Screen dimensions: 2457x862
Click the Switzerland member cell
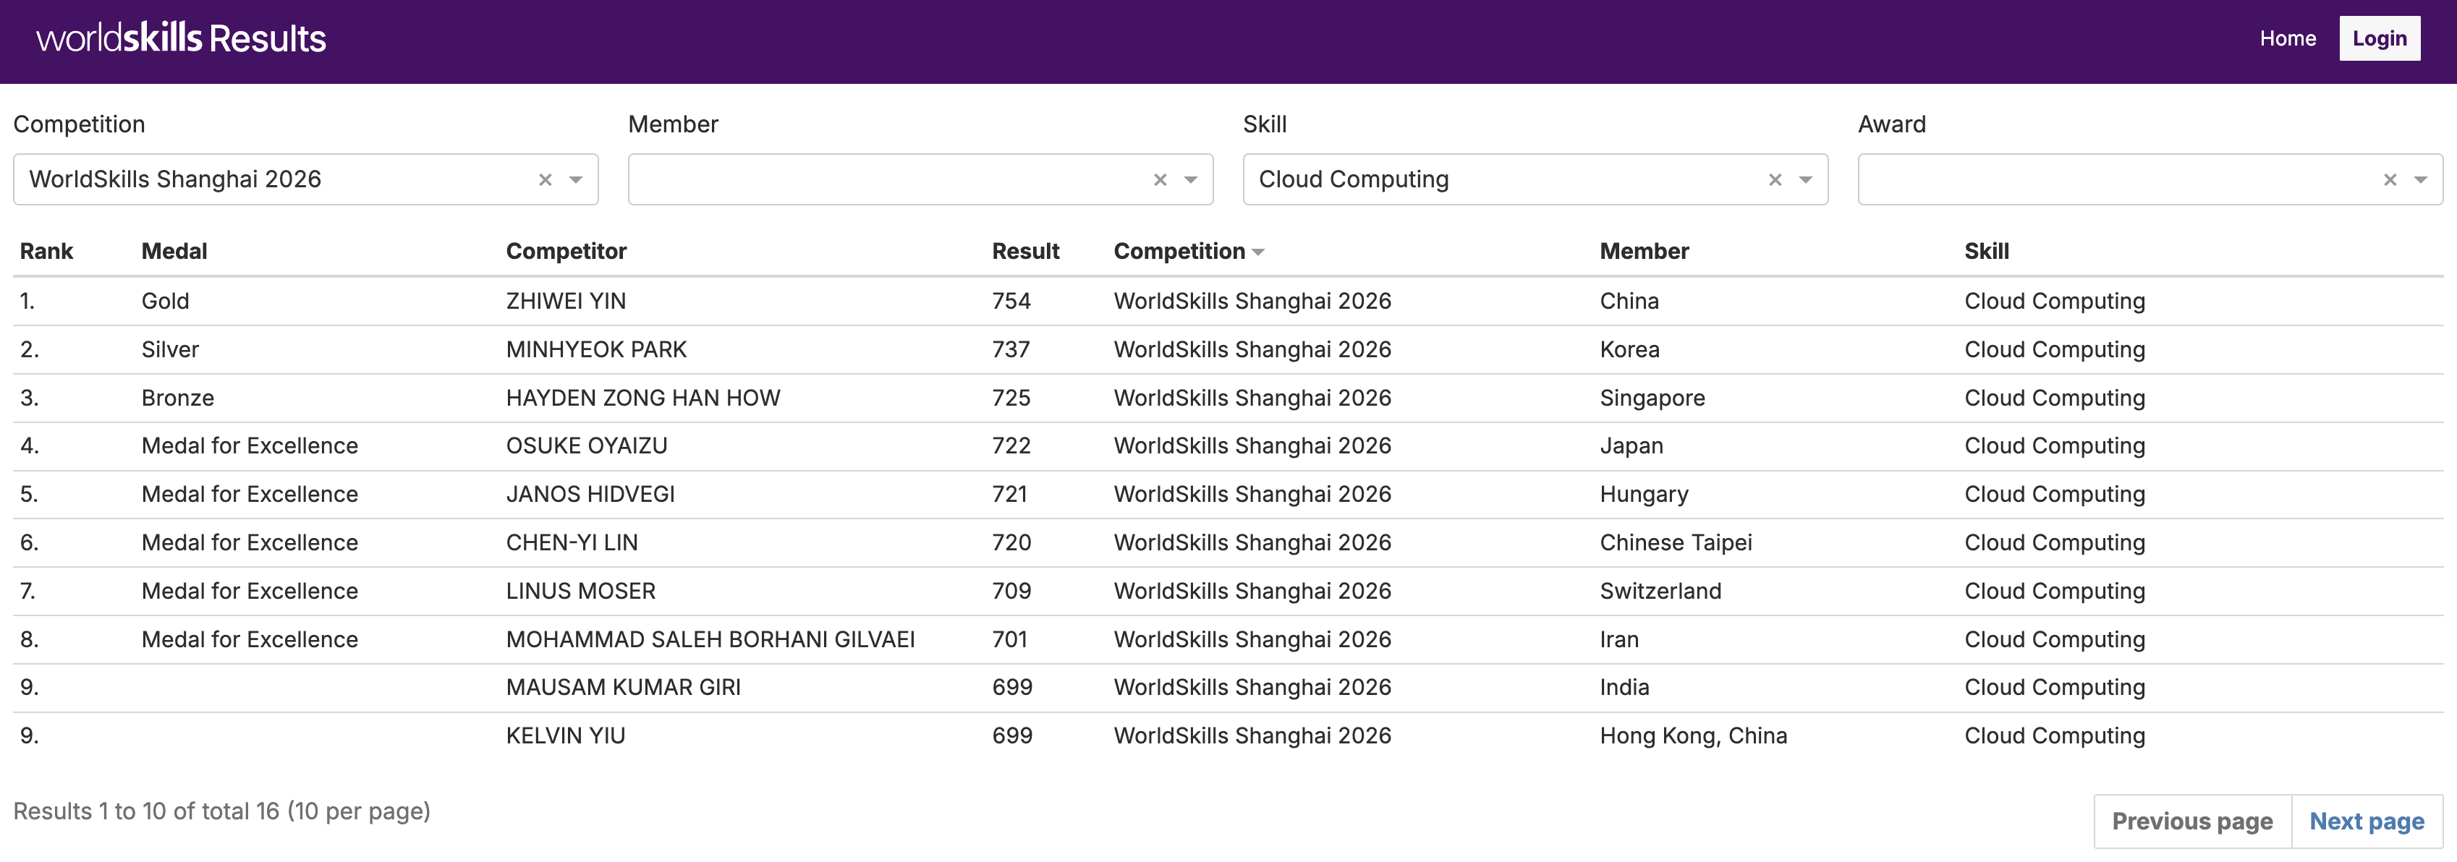click(1660, 592)
